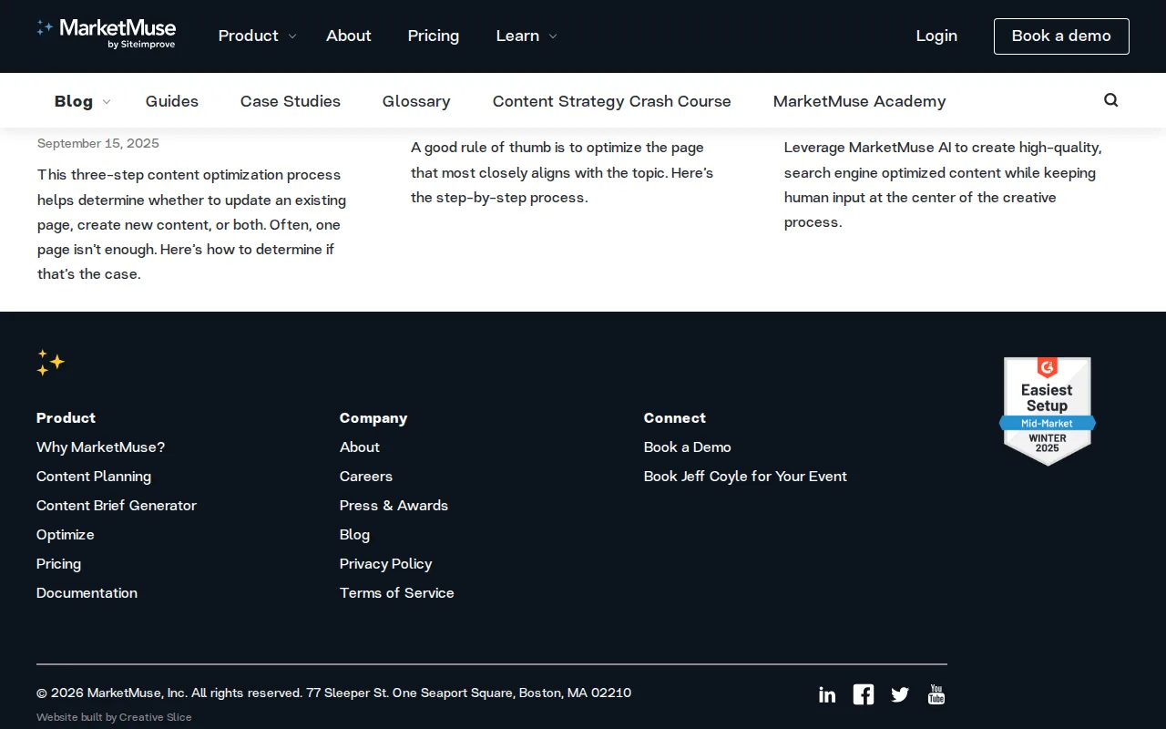
Task: Select the Blog nav item
Action: 74,101
